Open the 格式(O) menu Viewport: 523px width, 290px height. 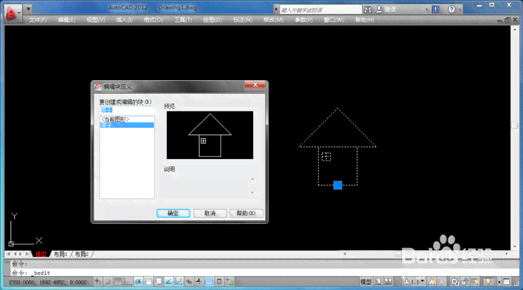153,20
